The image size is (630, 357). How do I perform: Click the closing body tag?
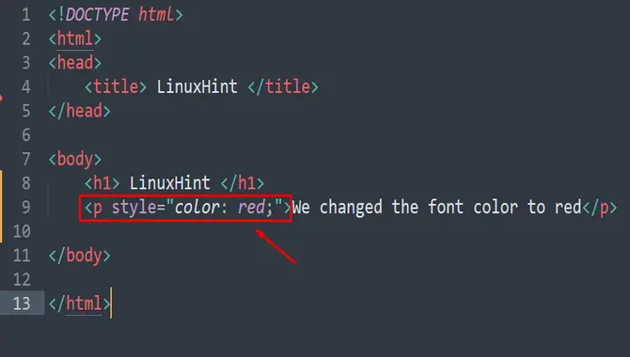[x=80, y=256]
